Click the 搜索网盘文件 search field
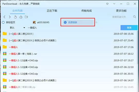The height and width of the screenshot is (92, 139). (x=119, y=17)
